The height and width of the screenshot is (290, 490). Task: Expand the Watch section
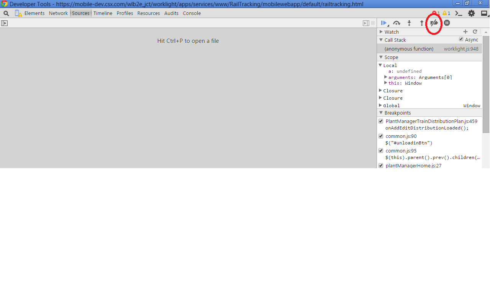point(381,32)
